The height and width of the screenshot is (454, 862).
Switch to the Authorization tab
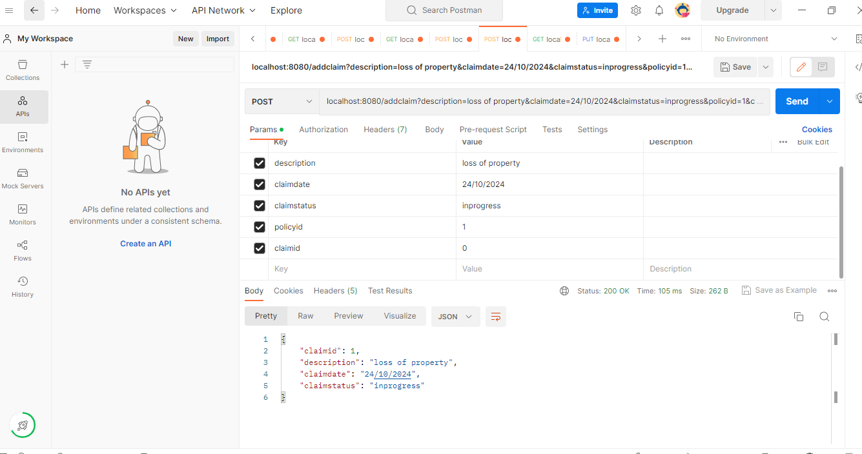[x=323, y=130]
